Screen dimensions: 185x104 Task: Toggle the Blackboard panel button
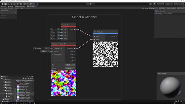(162, 8)
